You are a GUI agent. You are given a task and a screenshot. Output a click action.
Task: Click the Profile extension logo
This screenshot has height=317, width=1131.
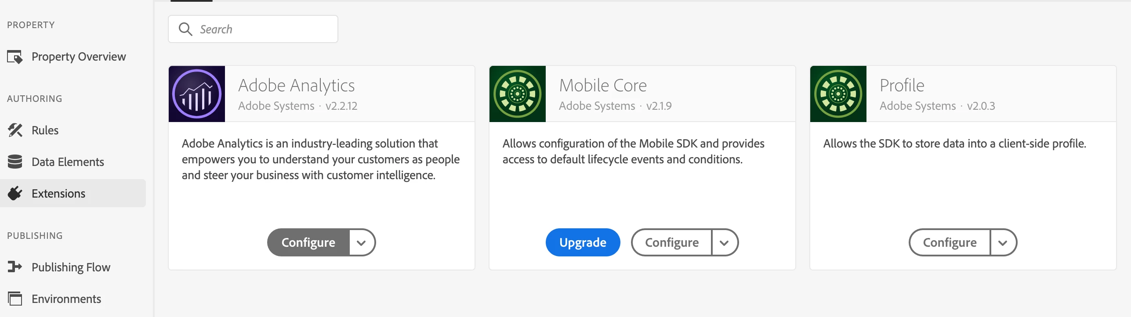coord(838,94)
